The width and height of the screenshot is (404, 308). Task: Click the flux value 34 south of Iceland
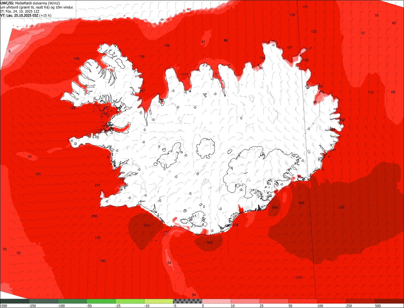click(169, 263)
